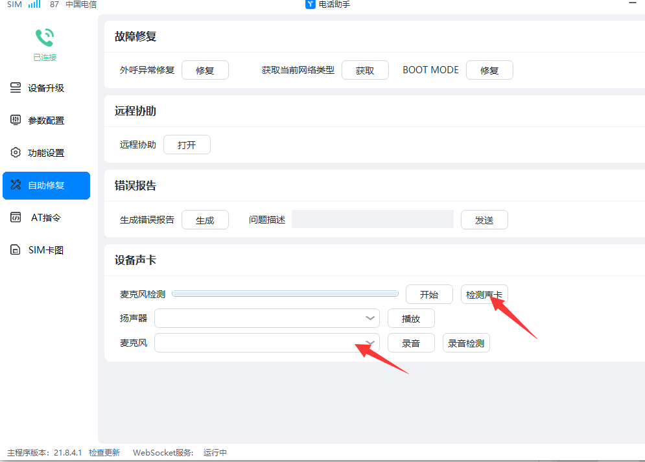Expand the 扬声器 dropdown
Image resolution: width=645 pixels, height=462 pixels.
[x=267, y=318]
